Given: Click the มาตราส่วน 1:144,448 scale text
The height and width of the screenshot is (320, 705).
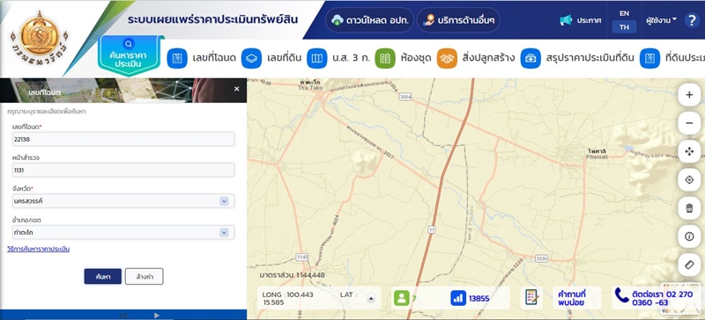Looking at the screenshot, I should pos(293,274).
